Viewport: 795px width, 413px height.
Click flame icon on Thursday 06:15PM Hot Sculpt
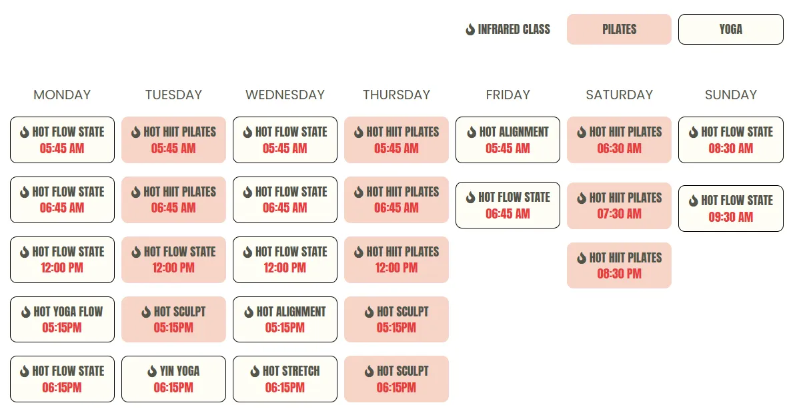coord(369,372)
